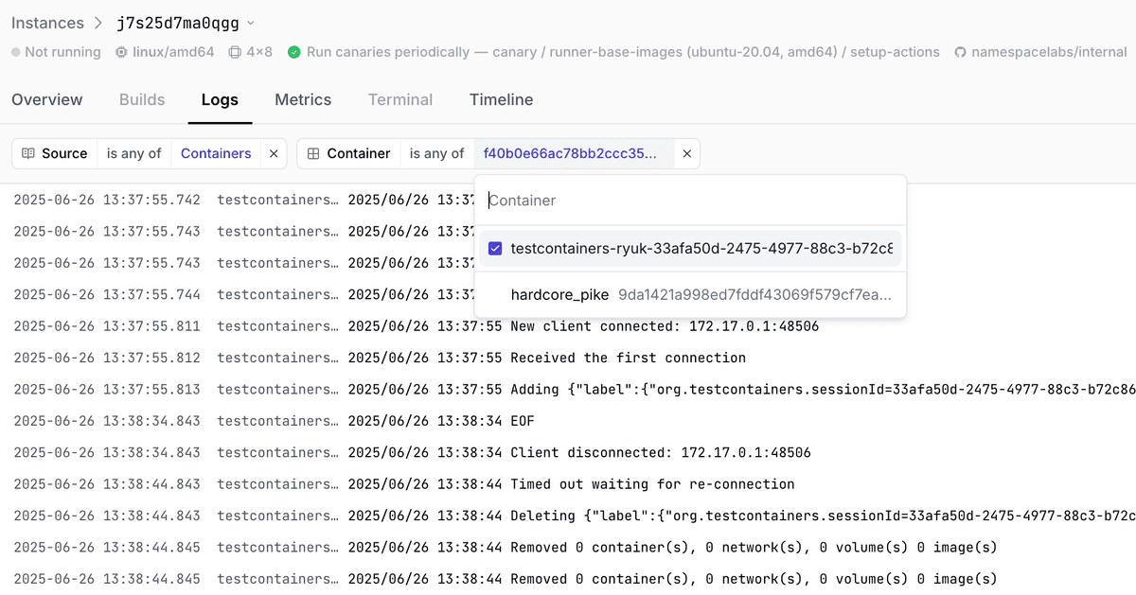Navigate to Instances breadcrumb link
Viewport: 1136px width, 595px height.
point(47,23)
